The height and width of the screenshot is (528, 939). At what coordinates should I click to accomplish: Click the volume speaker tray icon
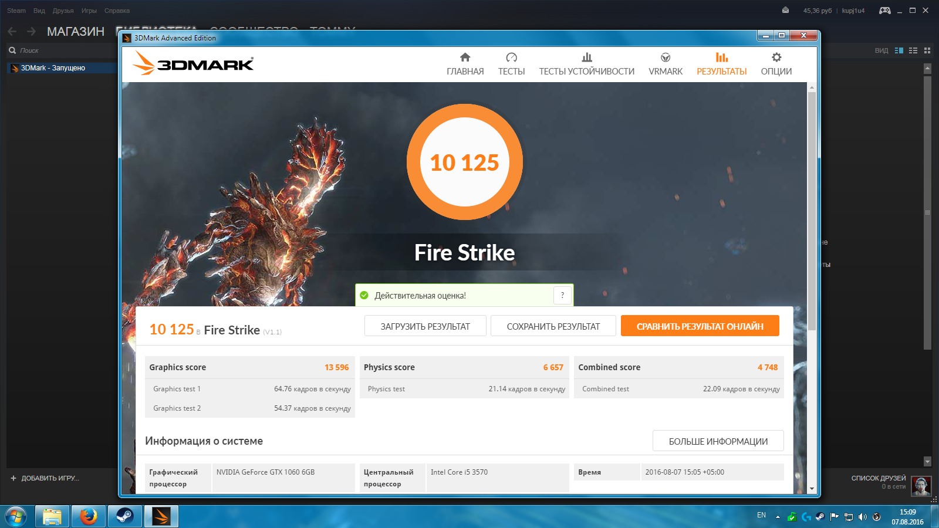point(863,517)
